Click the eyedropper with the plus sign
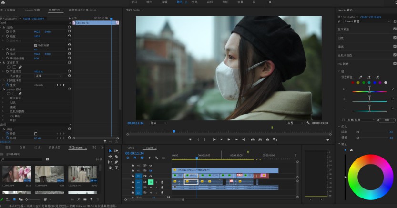 click(369, 77)
